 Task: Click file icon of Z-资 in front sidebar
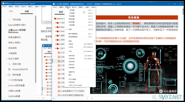coord(59,65)
